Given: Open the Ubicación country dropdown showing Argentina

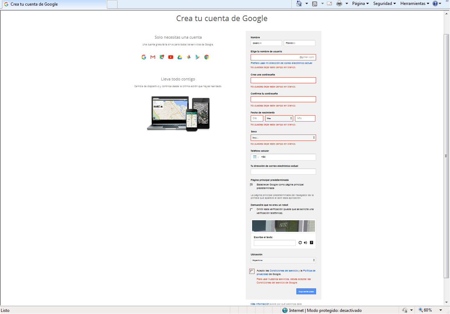Looking at the screenshot, I should tap(283, 260).
